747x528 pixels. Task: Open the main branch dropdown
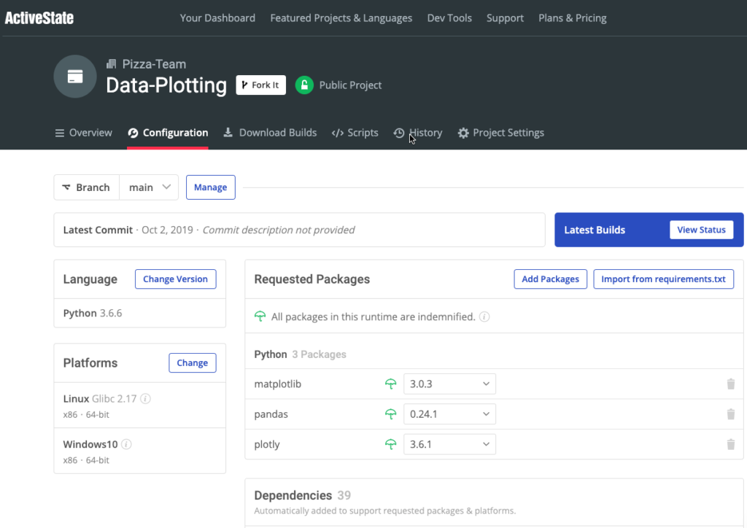click(148, 187)
